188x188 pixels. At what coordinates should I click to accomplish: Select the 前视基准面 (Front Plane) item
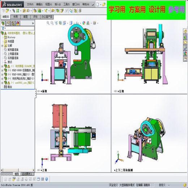(x=11, y=50)
